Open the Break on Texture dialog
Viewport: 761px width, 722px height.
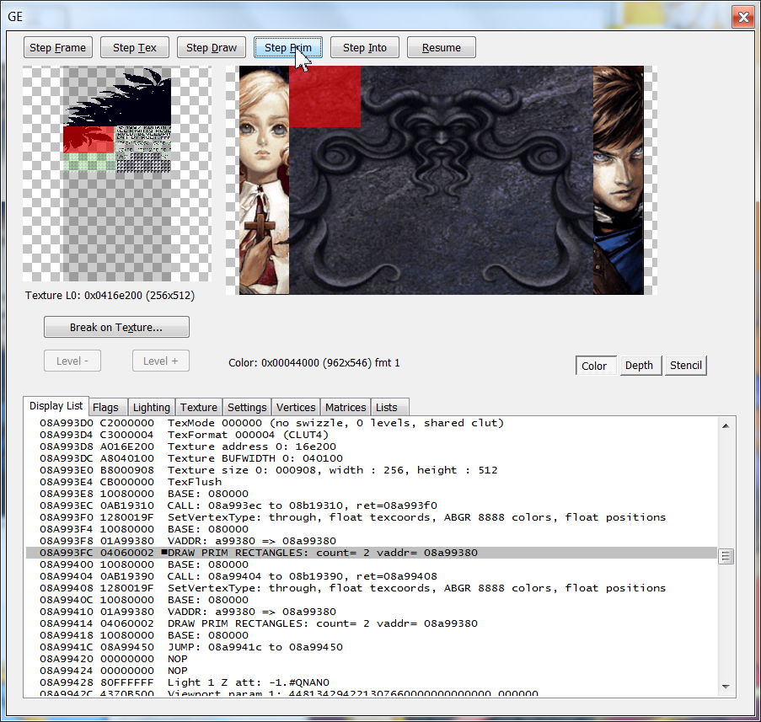[x=116, y=327]
